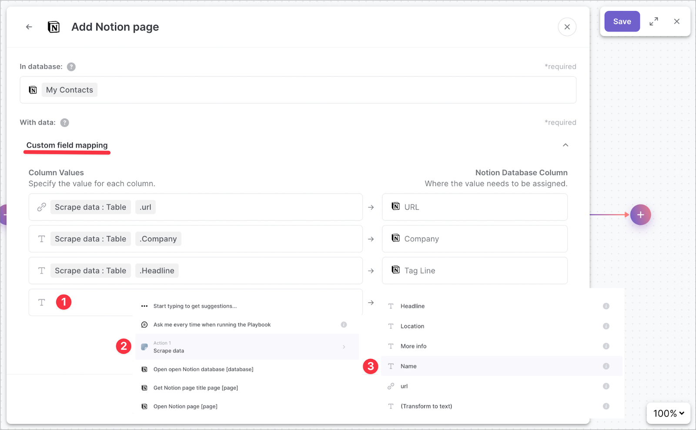Screen dimensions: 696x430
Task: Focus the empty column value input field
Action: 196,303
